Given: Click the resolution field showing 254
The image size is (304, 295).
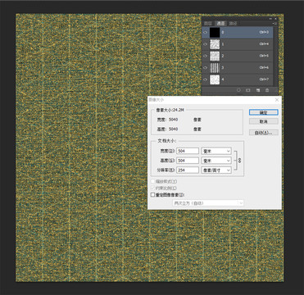Looking at the screenshot, I should [188, 170].
